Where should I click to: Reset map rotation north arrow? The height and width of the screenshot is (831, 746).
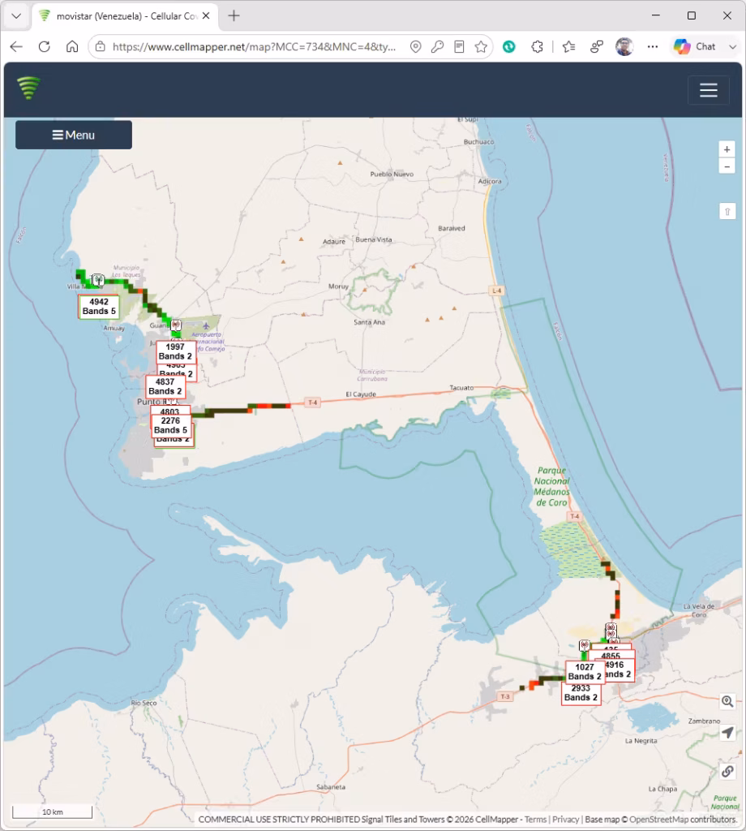(727, 212)
